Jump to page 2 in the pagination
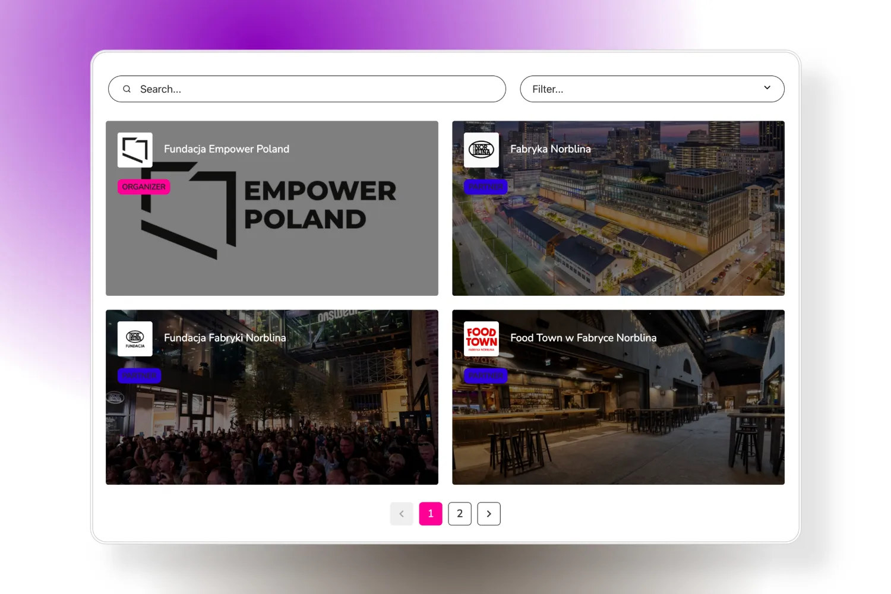Viewport: 891px width, 594px height. tap(460, 514)
